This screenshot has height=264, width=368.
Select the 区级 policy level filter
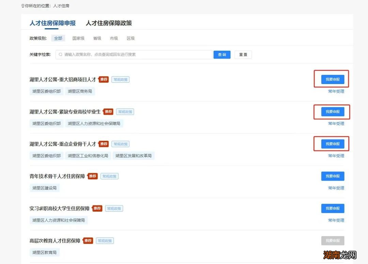pos(131,38)
